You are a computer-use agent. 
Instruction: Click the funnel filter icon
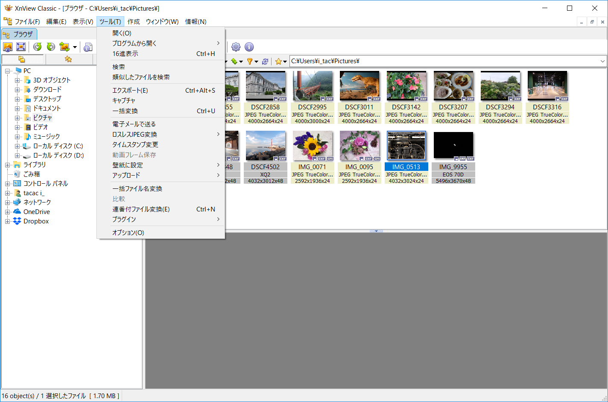point(250,62)
